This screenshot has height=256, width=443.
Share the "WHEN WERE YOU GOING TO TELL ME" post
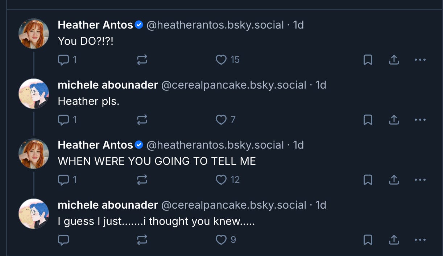tap(394, 180)
